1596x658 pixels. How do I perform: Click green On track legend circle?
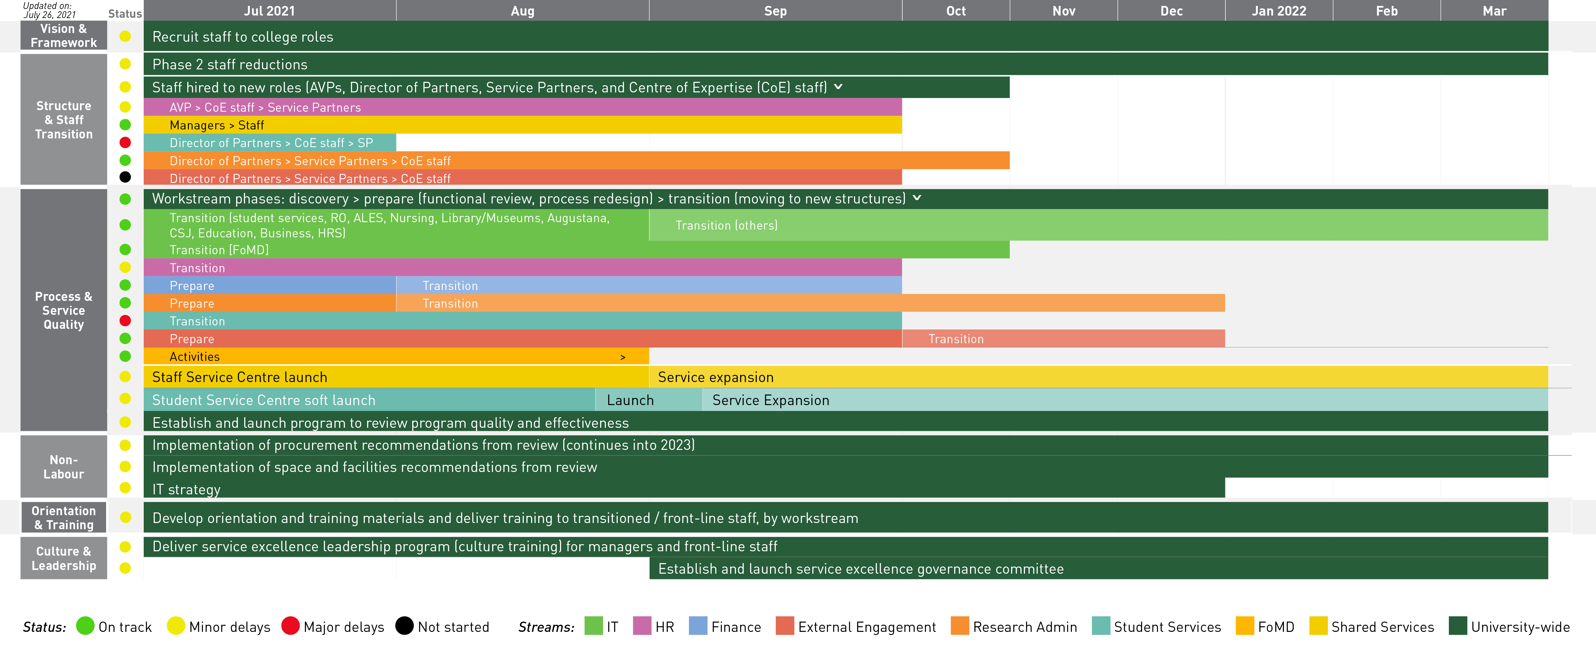85,626
